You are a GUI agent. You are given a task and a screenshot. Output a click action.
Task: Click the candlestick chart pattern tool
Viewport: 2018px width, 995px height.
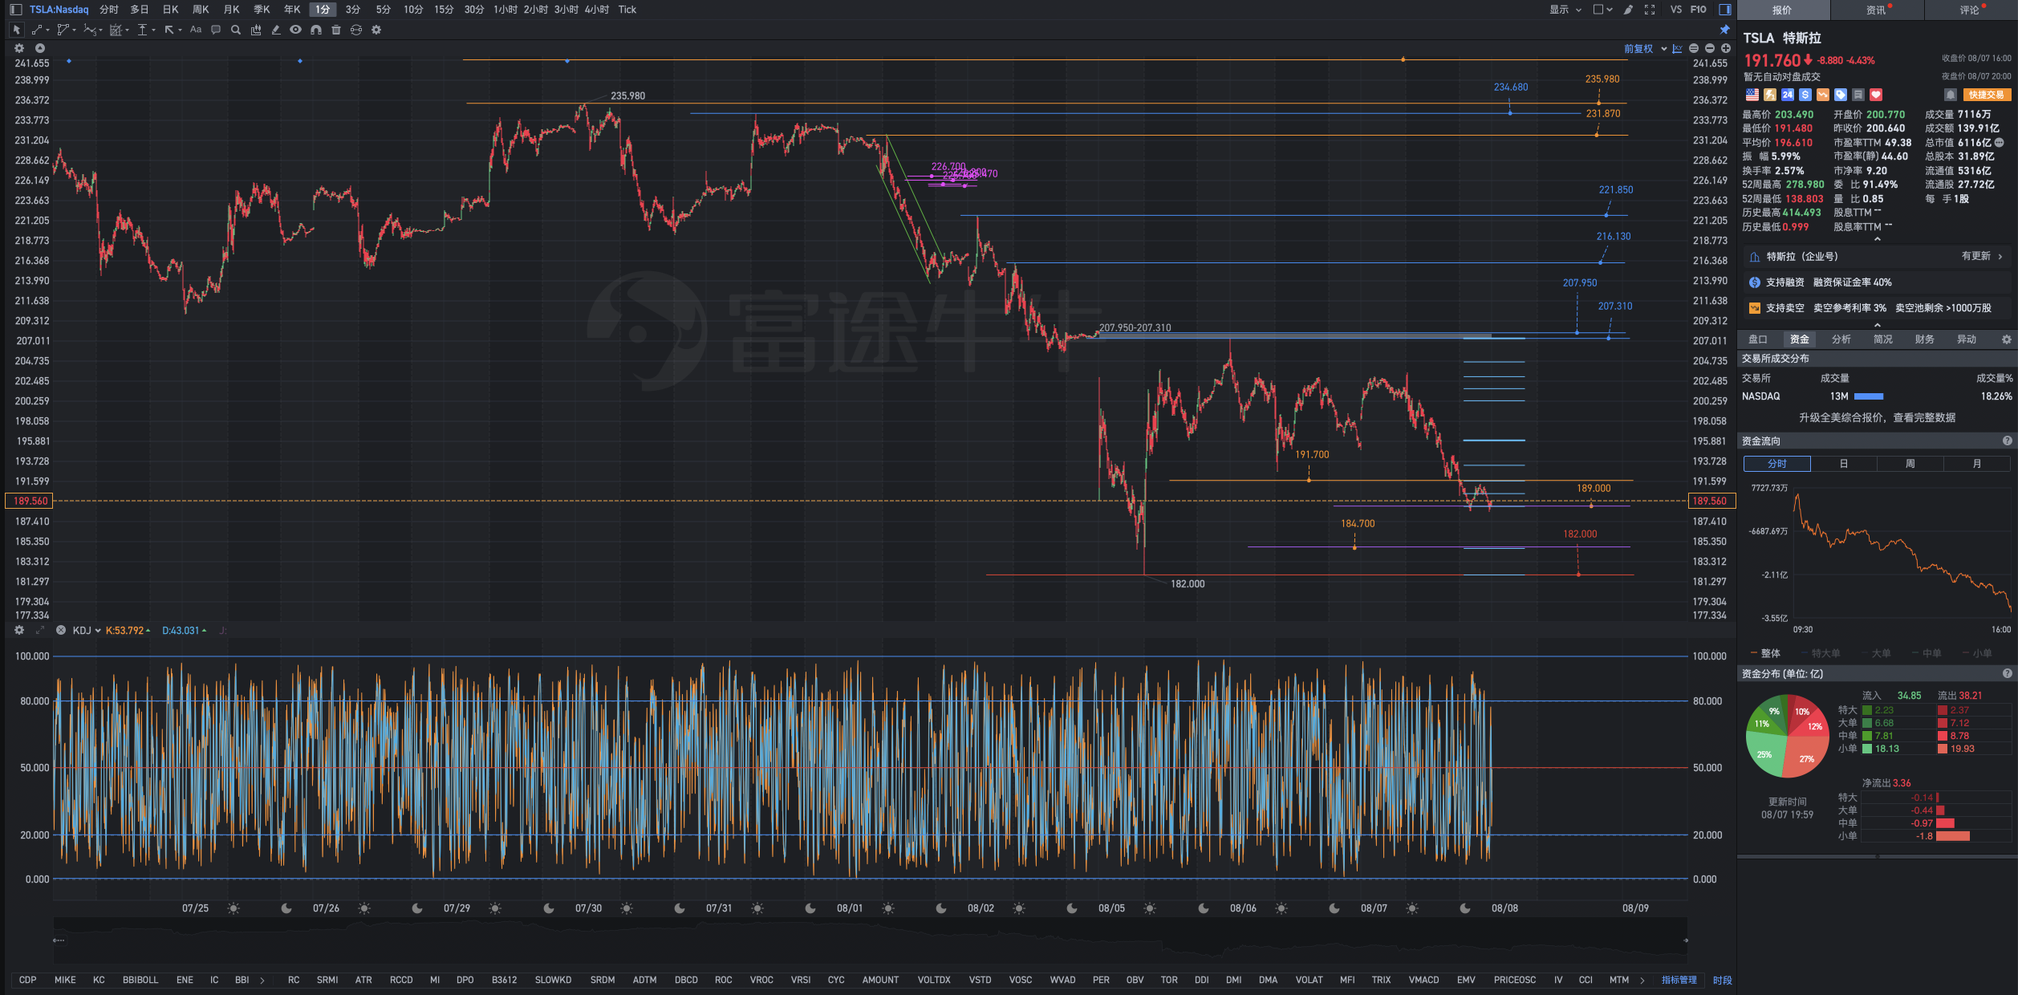pyautogui.click(x=256, y=30)
